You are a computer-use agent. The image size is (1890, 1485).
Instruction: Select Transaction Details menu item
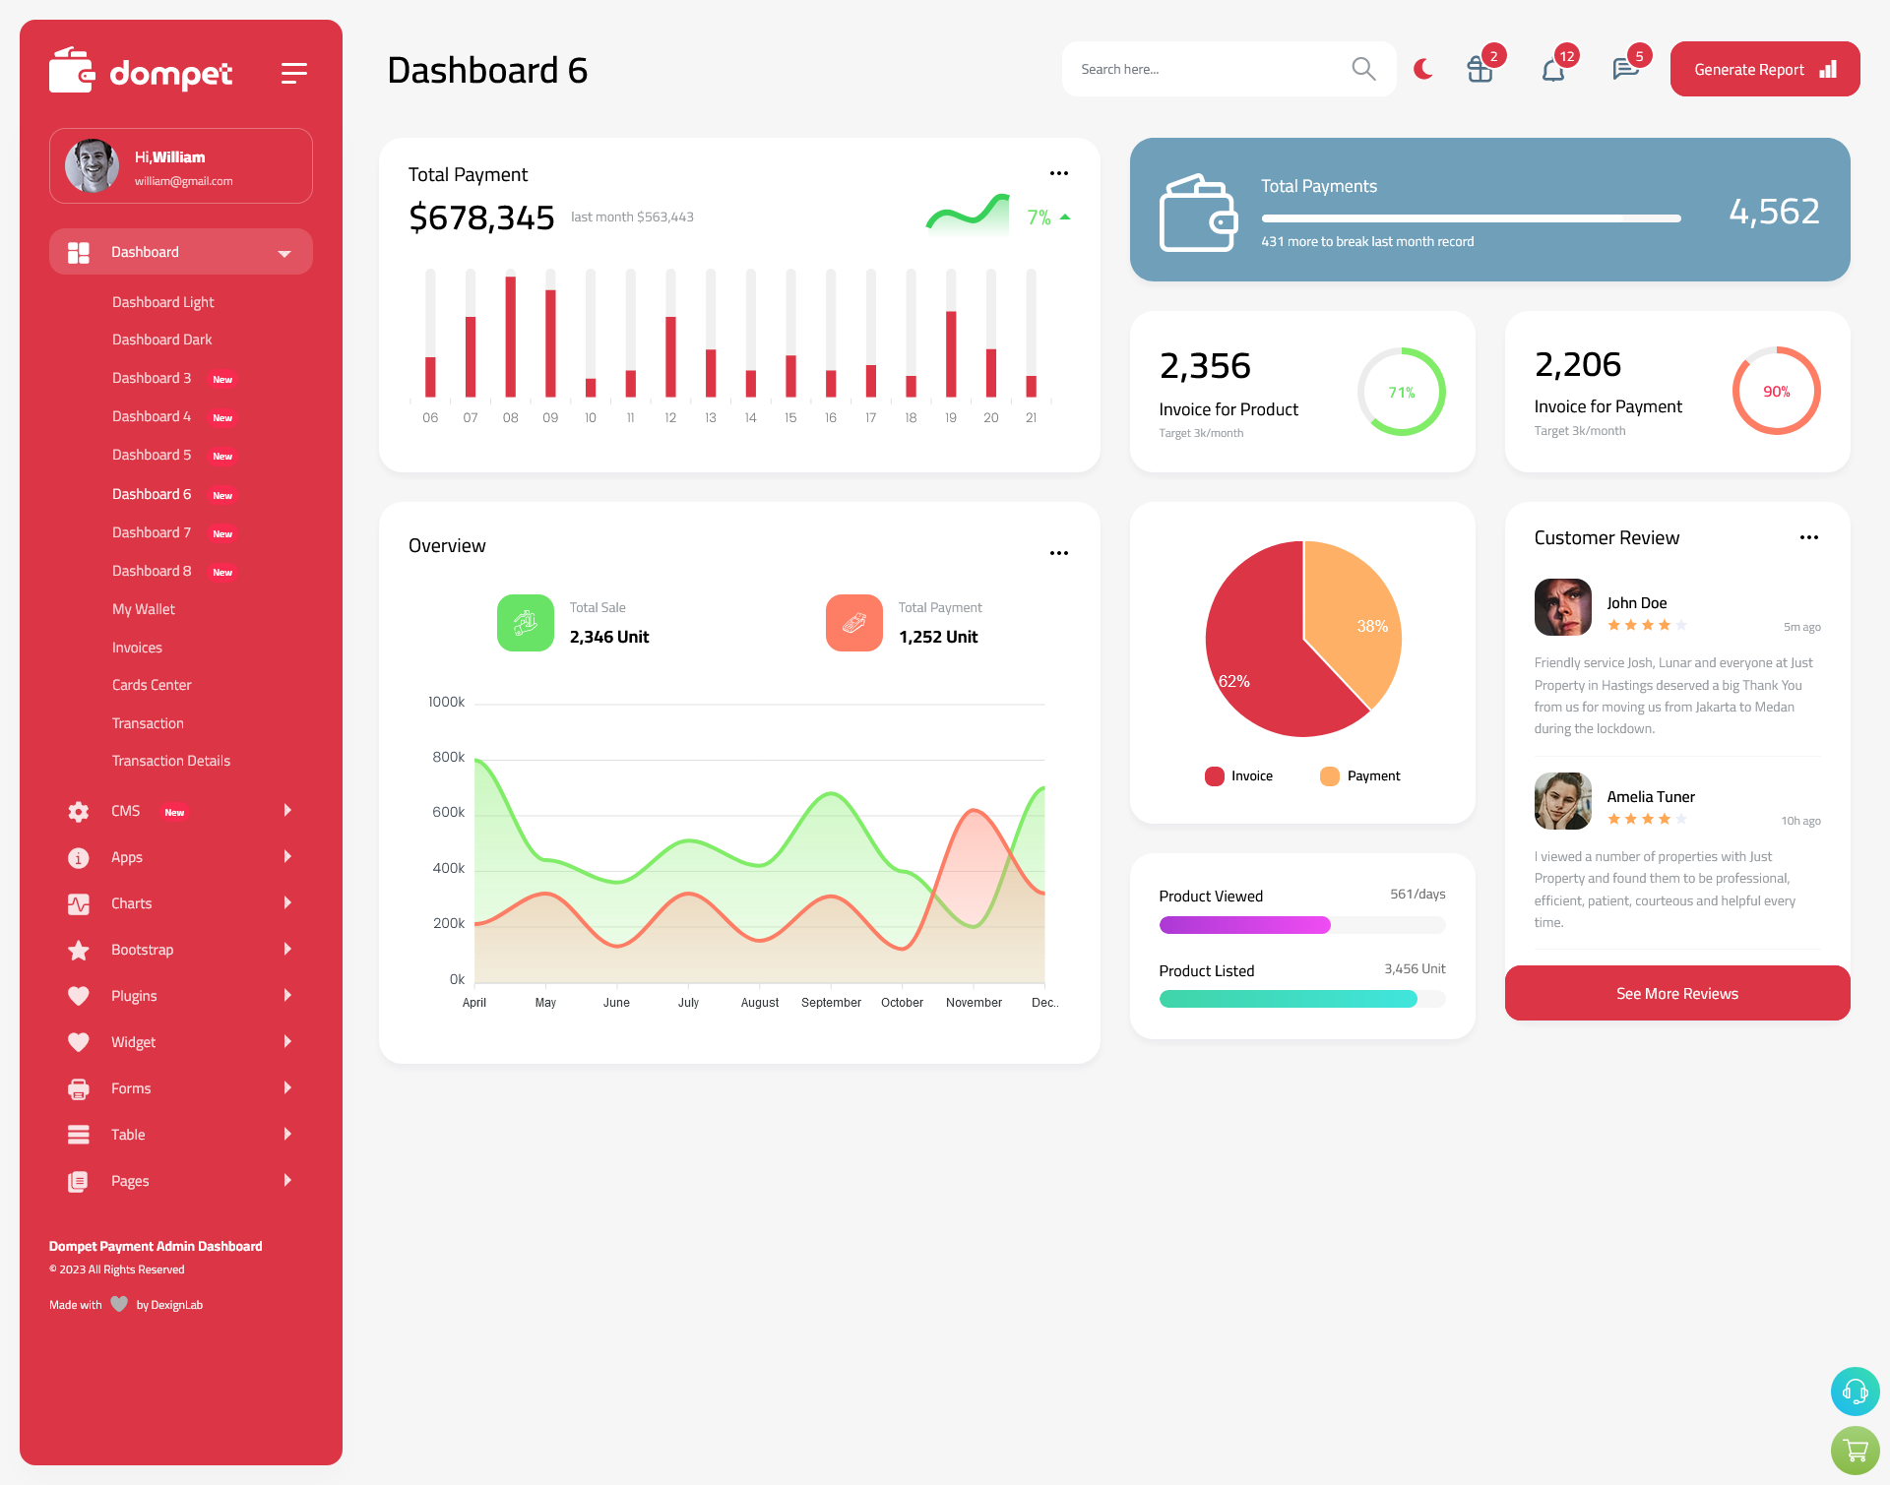pos(170,761)
